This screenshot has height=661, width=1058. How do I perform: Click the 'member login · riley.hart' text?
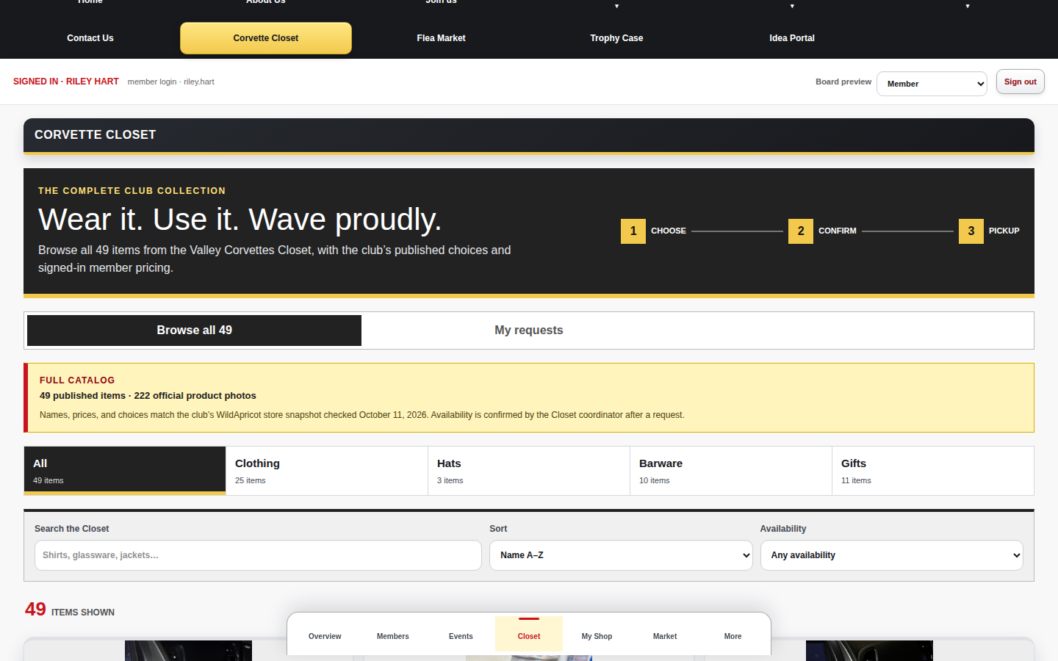click(x=171, y=82)
